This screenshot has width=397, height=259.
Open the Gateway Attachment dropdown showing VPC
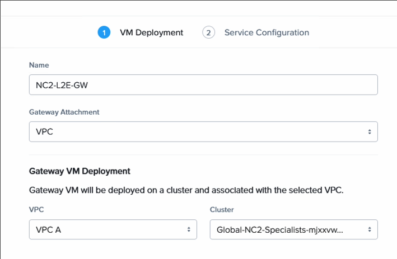[x=203, y=131]
